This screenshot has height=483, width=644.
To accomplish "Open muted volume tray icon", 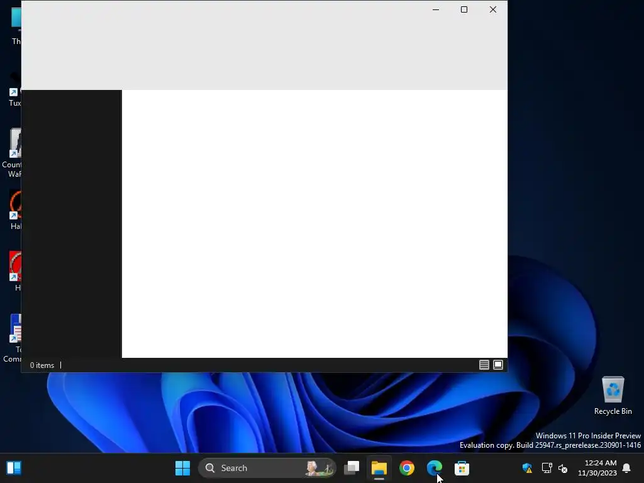I will [x=563, y=468].
